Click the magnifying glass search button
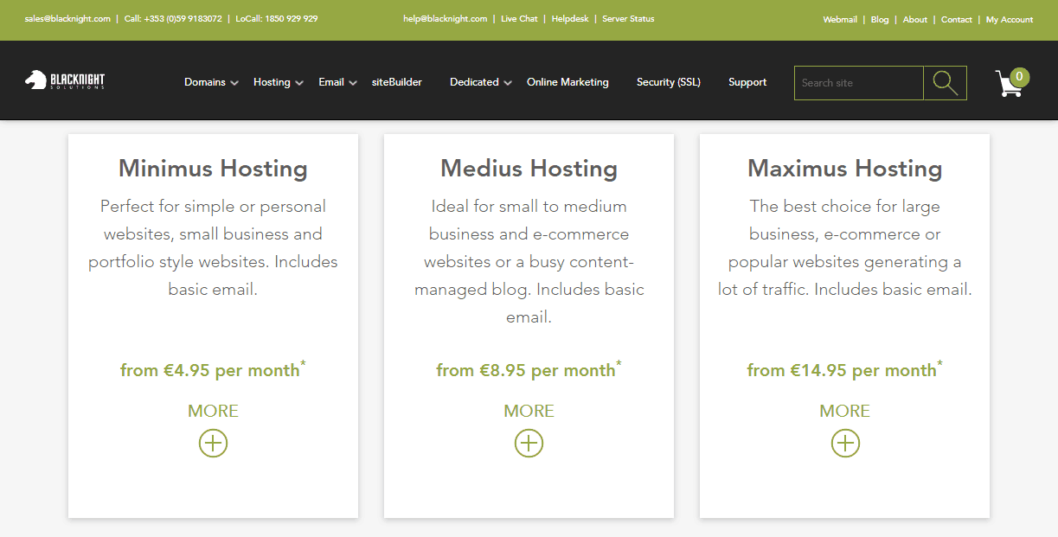Image resolution: width=1058 pixels, height=537 pixels. [x=945, y=83]
